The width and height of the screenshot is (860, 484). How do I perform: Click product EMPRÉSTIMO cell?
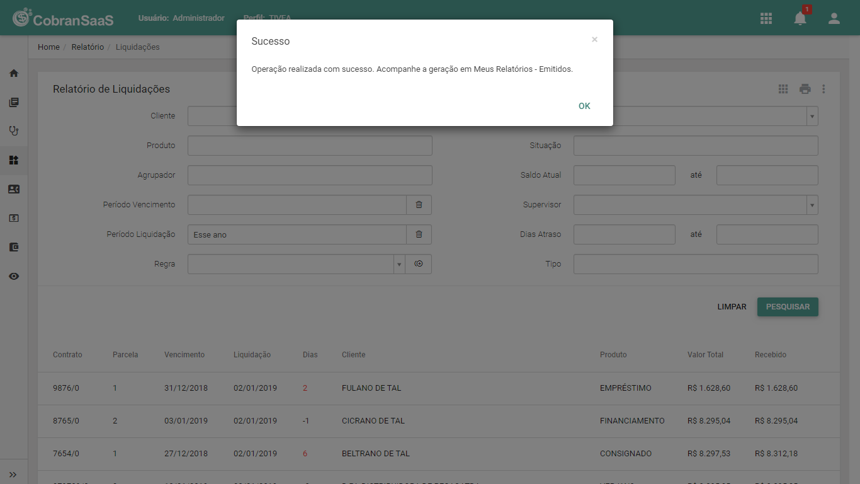click(626, 388)
